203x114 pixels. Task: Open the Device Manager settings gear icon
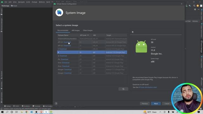click(195, 9)
